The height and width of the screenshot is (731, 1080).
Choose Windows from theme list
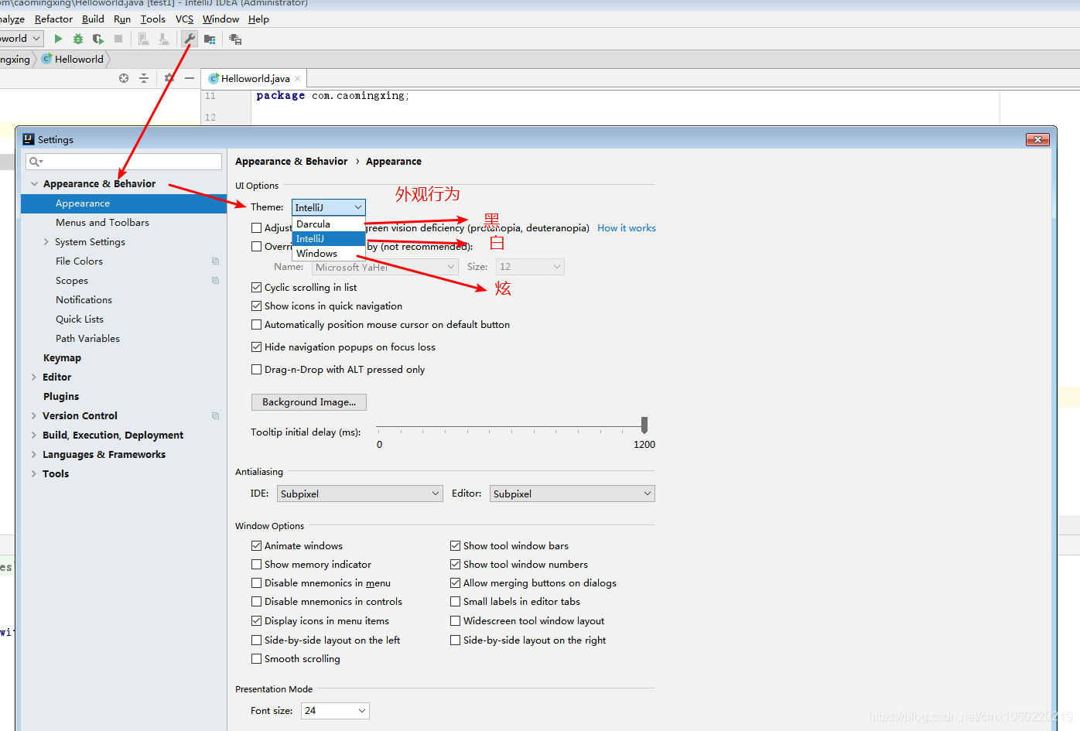point(328,254)
